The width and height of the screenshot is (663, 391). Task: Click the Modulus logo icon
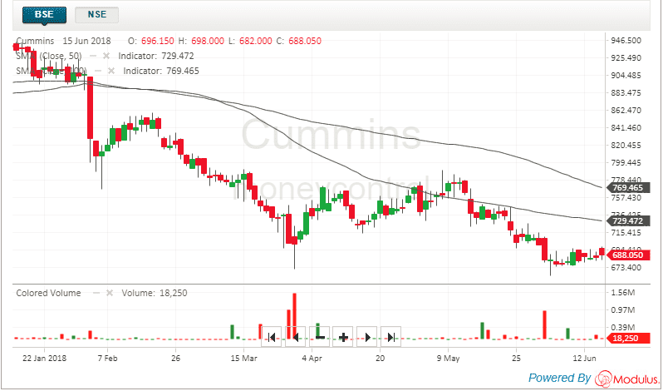coord(603,379)
